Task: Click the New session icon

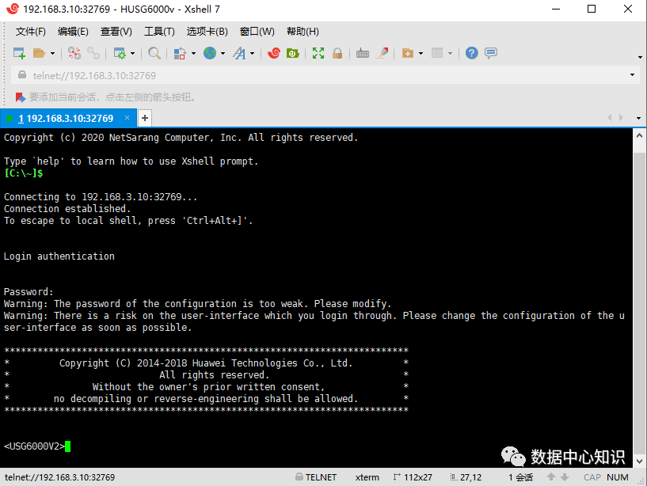Action: (x=19, y=53)
